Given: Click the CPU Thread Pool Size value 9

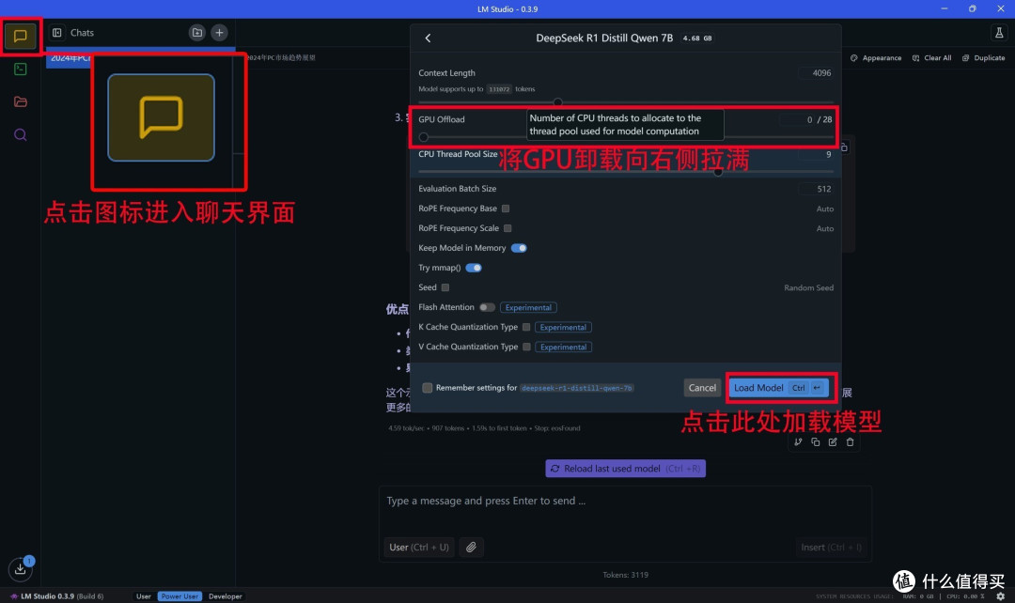Looking at the screenshot, I should point(817,155).
